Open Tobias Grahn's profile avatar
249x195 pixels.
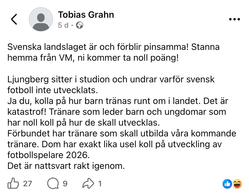tap(41, 19)
